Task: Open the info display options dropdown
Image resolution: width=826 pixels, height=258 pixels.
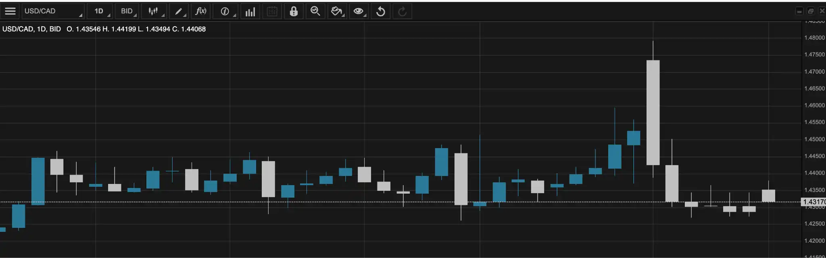Action: (x=225, y=11)
